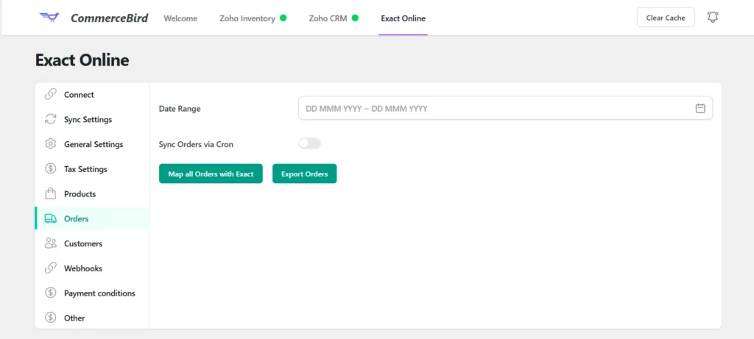Switch to the Zoho Inventory tab

[x=247, y=18]
